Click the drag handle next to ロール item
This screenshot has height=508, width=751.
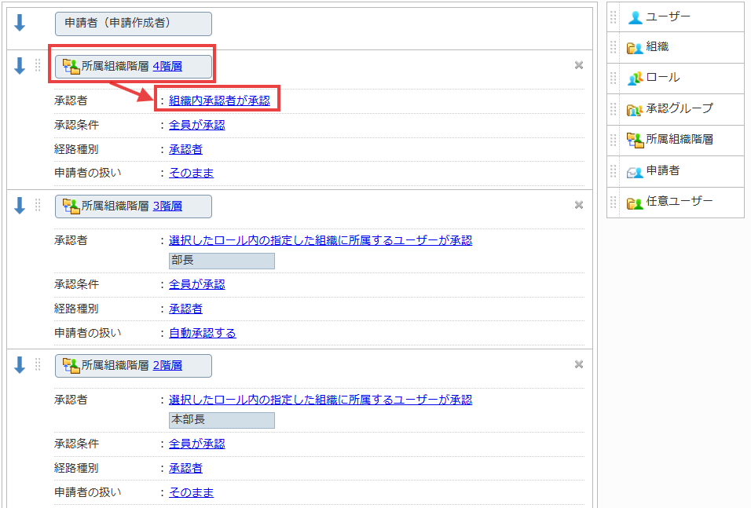click(613, 78)
